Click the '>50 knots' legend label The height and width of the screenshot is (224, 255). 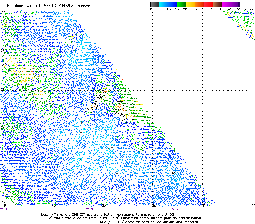245,9
